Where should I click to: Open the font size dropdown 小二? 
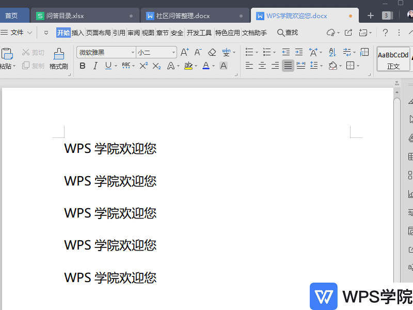tap(173, 53)
